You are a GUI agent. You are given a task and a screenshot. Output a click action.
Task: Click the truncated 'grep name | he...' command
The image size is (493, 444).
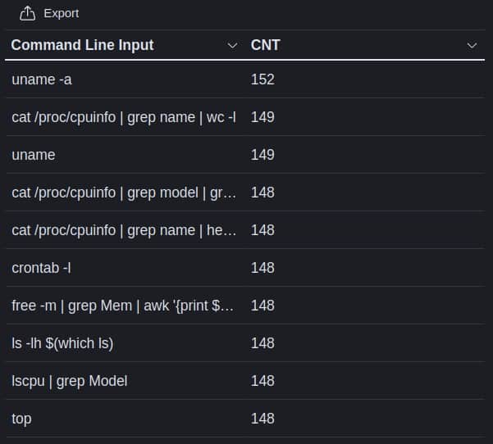(124, 230)
